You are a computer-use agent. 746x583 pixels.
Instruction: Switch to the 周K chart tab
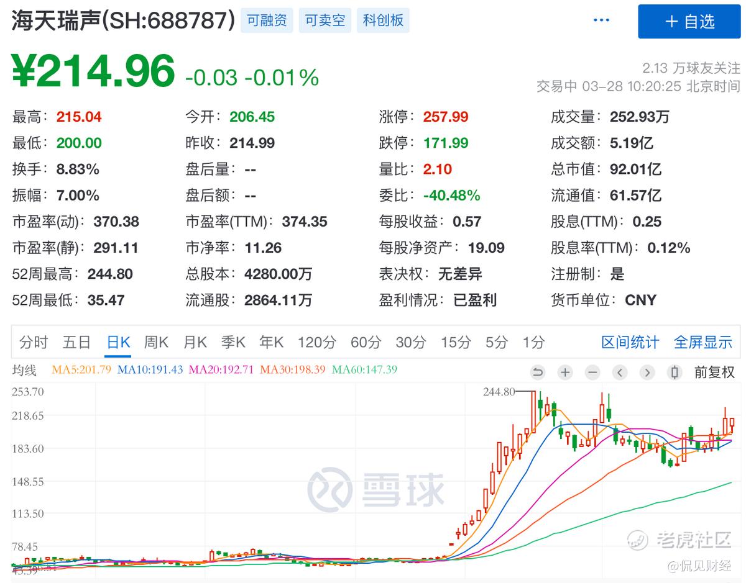(157, 342)
